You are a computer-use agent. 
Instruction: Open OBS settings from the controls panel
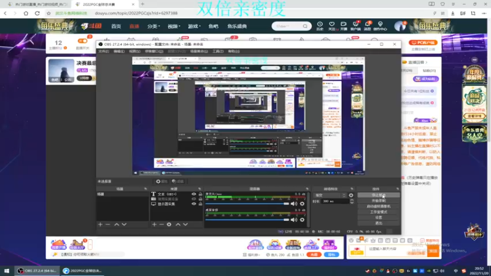[x=379, y=218]
